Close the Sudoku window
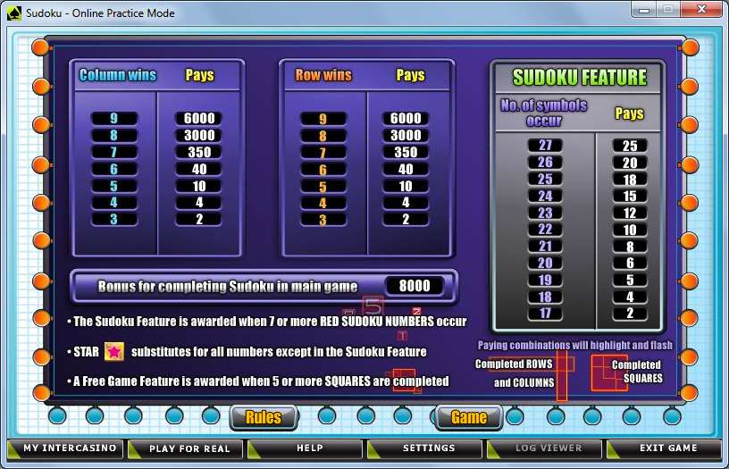The width and height of the screenshot is (729, 469). 701,9
